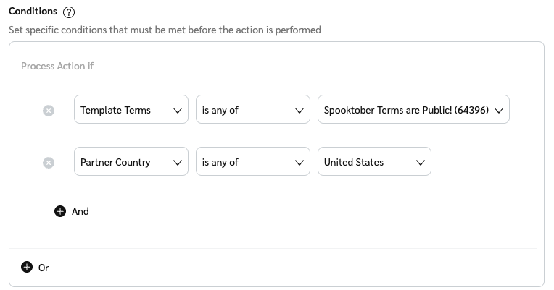Click the plus icon next to And

[60, 211]
